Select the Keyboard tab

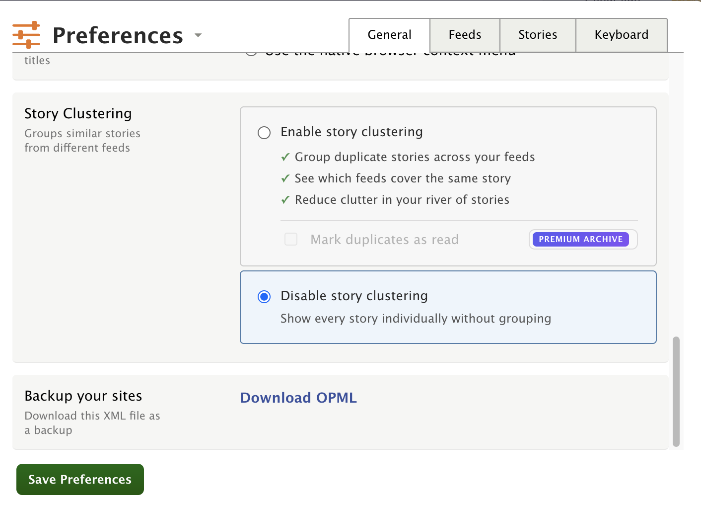(621, 35)
